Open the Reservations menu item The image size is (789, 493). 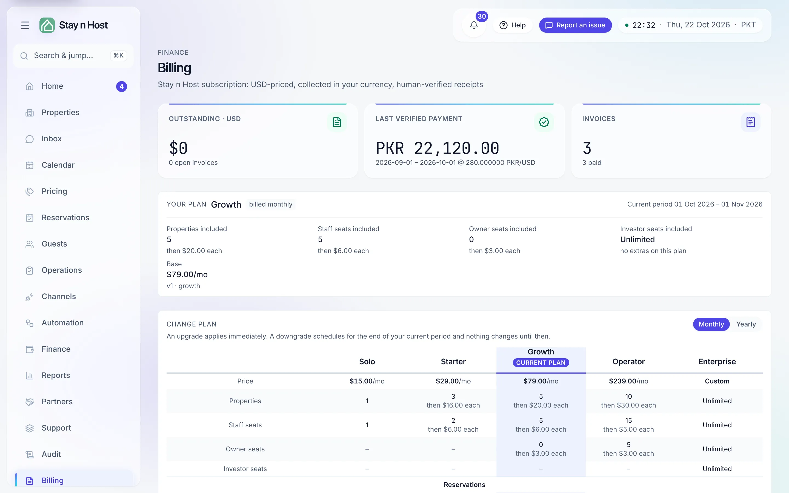point(74,218)
